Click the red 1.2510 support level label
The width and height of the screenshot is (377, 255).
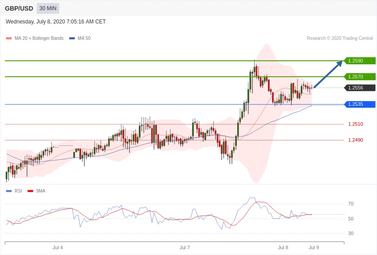(x=355, y=124)
